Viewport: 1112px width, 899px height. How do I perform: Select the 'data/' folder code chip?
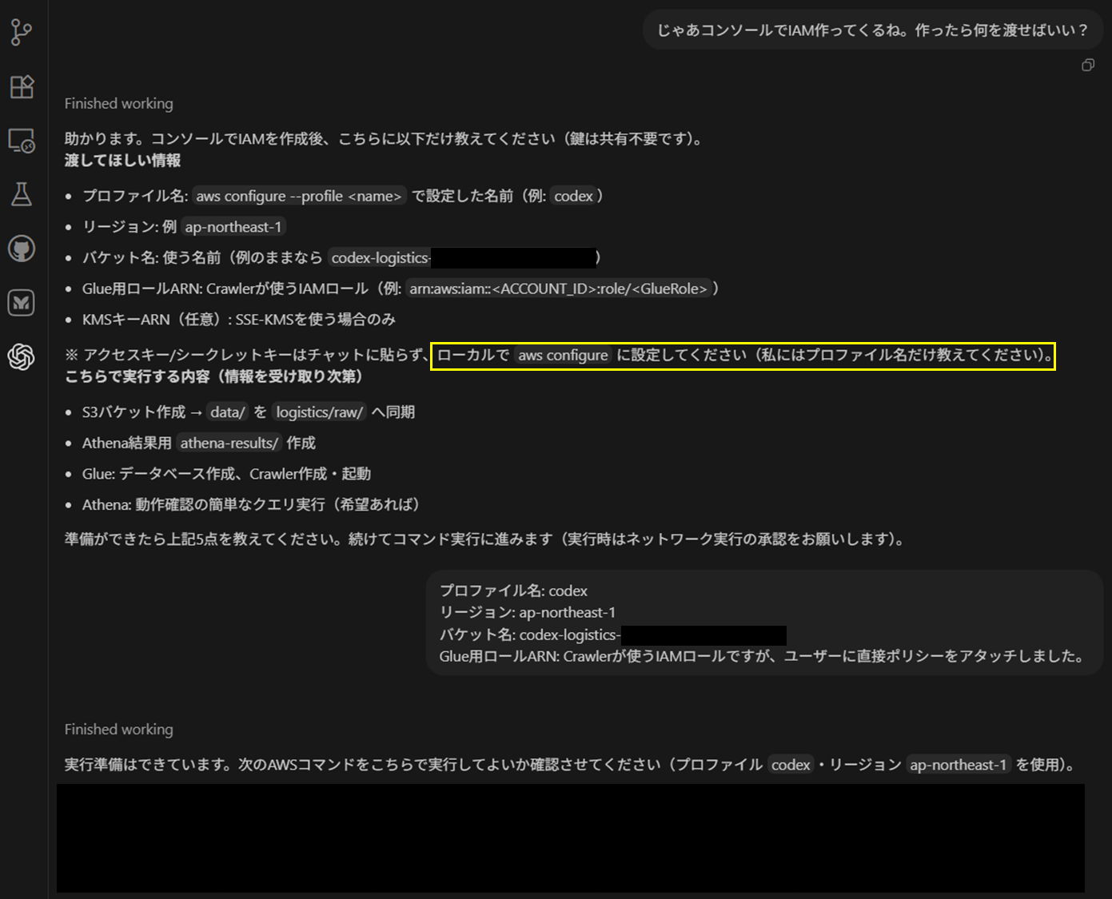point(226,412)
